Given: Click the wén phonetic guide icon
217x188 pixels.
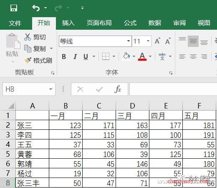Looking at the screenshot, I should coord(162,57).
